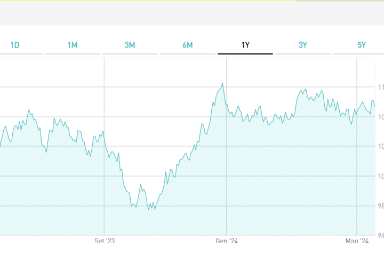Image resolution: width=384 pixels, height=256 pixels.
Task: Click the chart's highest peak before Gen '24
Action: (x=222, y=83)
